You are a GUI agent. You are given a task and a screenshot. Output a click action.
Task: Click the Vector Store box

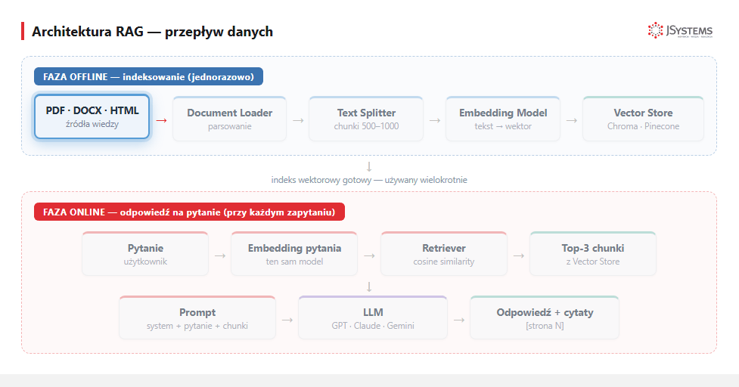coord(644,119)
